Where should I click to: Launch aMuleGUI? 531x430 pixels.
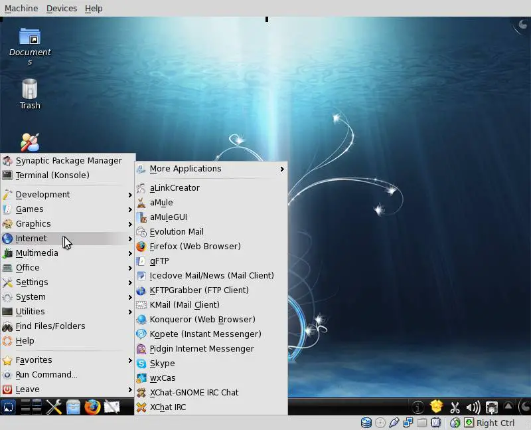pyautogui.click(x=211, y=217)
